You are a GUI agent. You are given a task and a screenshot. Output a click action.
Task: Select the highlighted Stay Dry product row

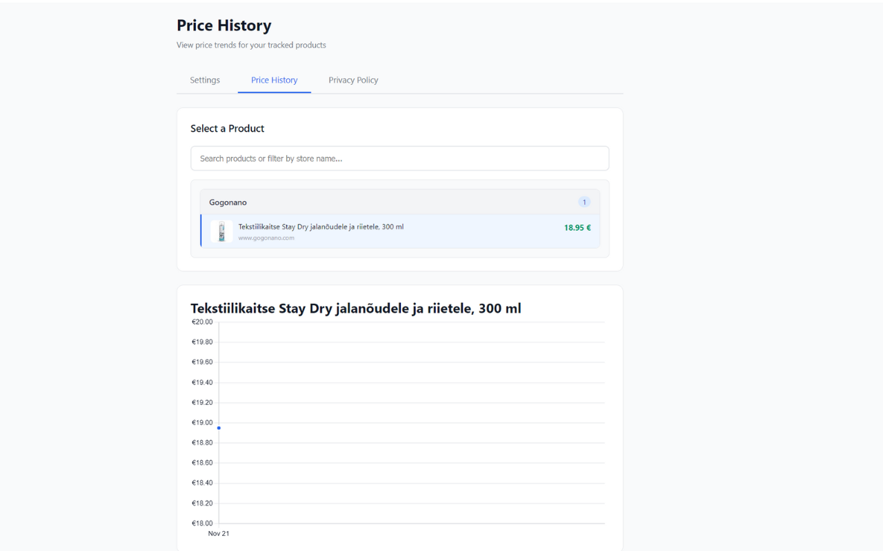pos(400,231)
